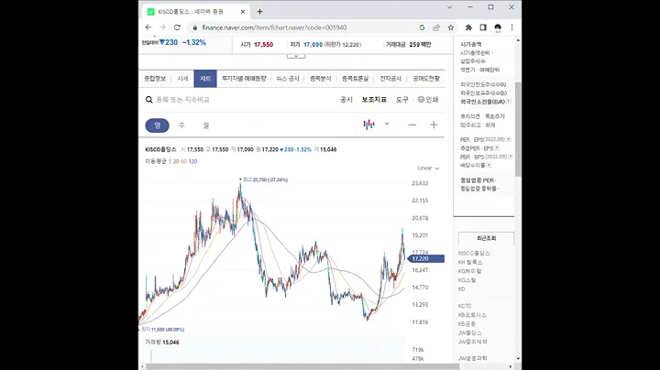
Task: Click the 배당수익률 help icon
Action: pyautogui.click(x=489, y=165)
